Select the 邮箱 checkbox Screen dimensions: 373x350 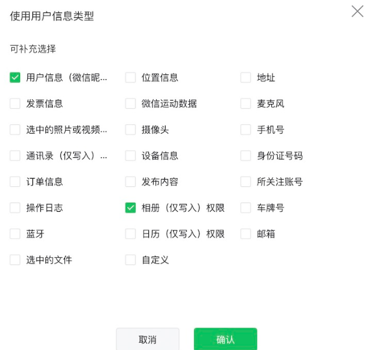(246, 234)
